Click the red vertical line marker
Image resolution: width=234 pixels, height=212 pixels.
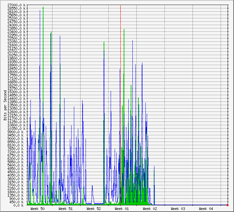coord(120,100)
